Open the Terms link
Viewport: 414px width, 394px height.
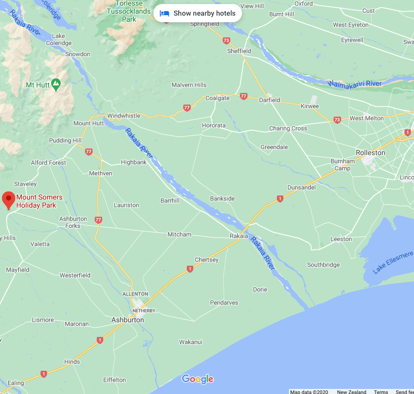coord(381,391)
